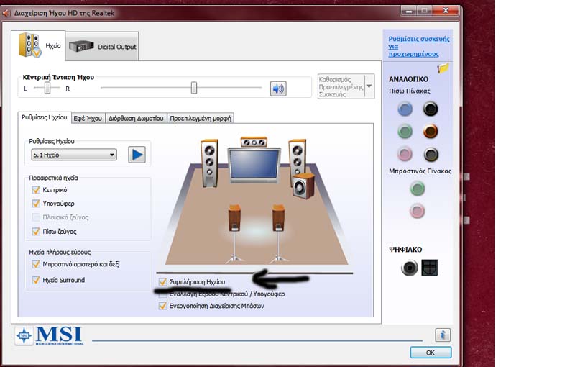Viewport: 575px width, 367px height.
Task: Toggle Μπροστινό αριστερό και δεξί checkbox
Action: coord(36,264)
